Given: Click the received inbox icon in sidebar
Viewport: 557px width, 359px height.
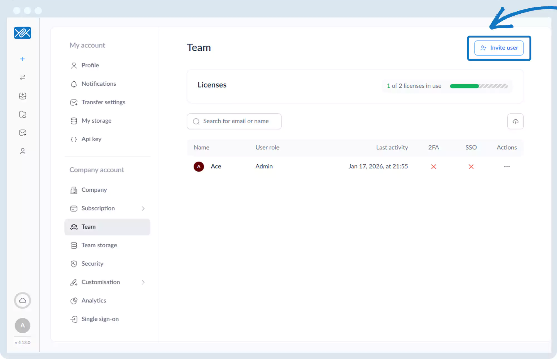Looking at the screenshot, I should point(23,96).
